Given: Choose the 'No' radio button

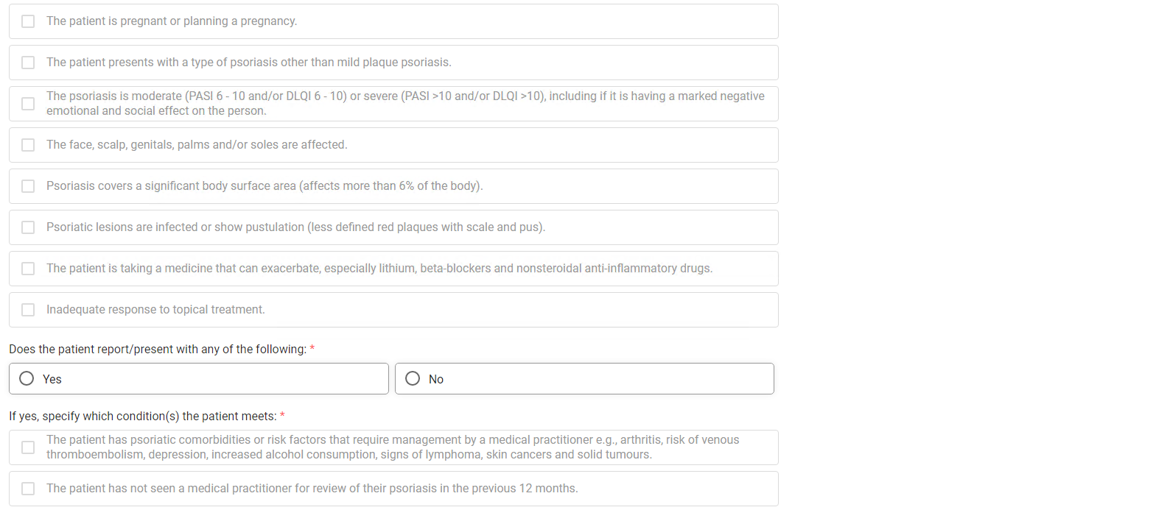Looking at the screenshot, I should [413, 378].
